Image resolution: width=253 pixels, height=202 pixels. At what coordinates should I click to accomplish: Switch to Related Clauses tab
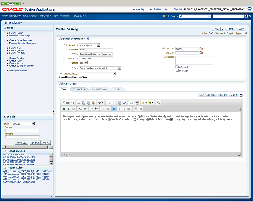coord(100,90)
